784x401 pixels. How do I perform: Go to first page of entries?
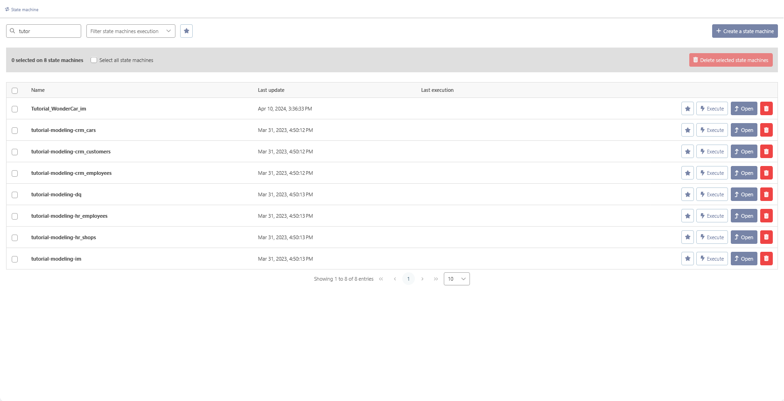click(381, 279)
